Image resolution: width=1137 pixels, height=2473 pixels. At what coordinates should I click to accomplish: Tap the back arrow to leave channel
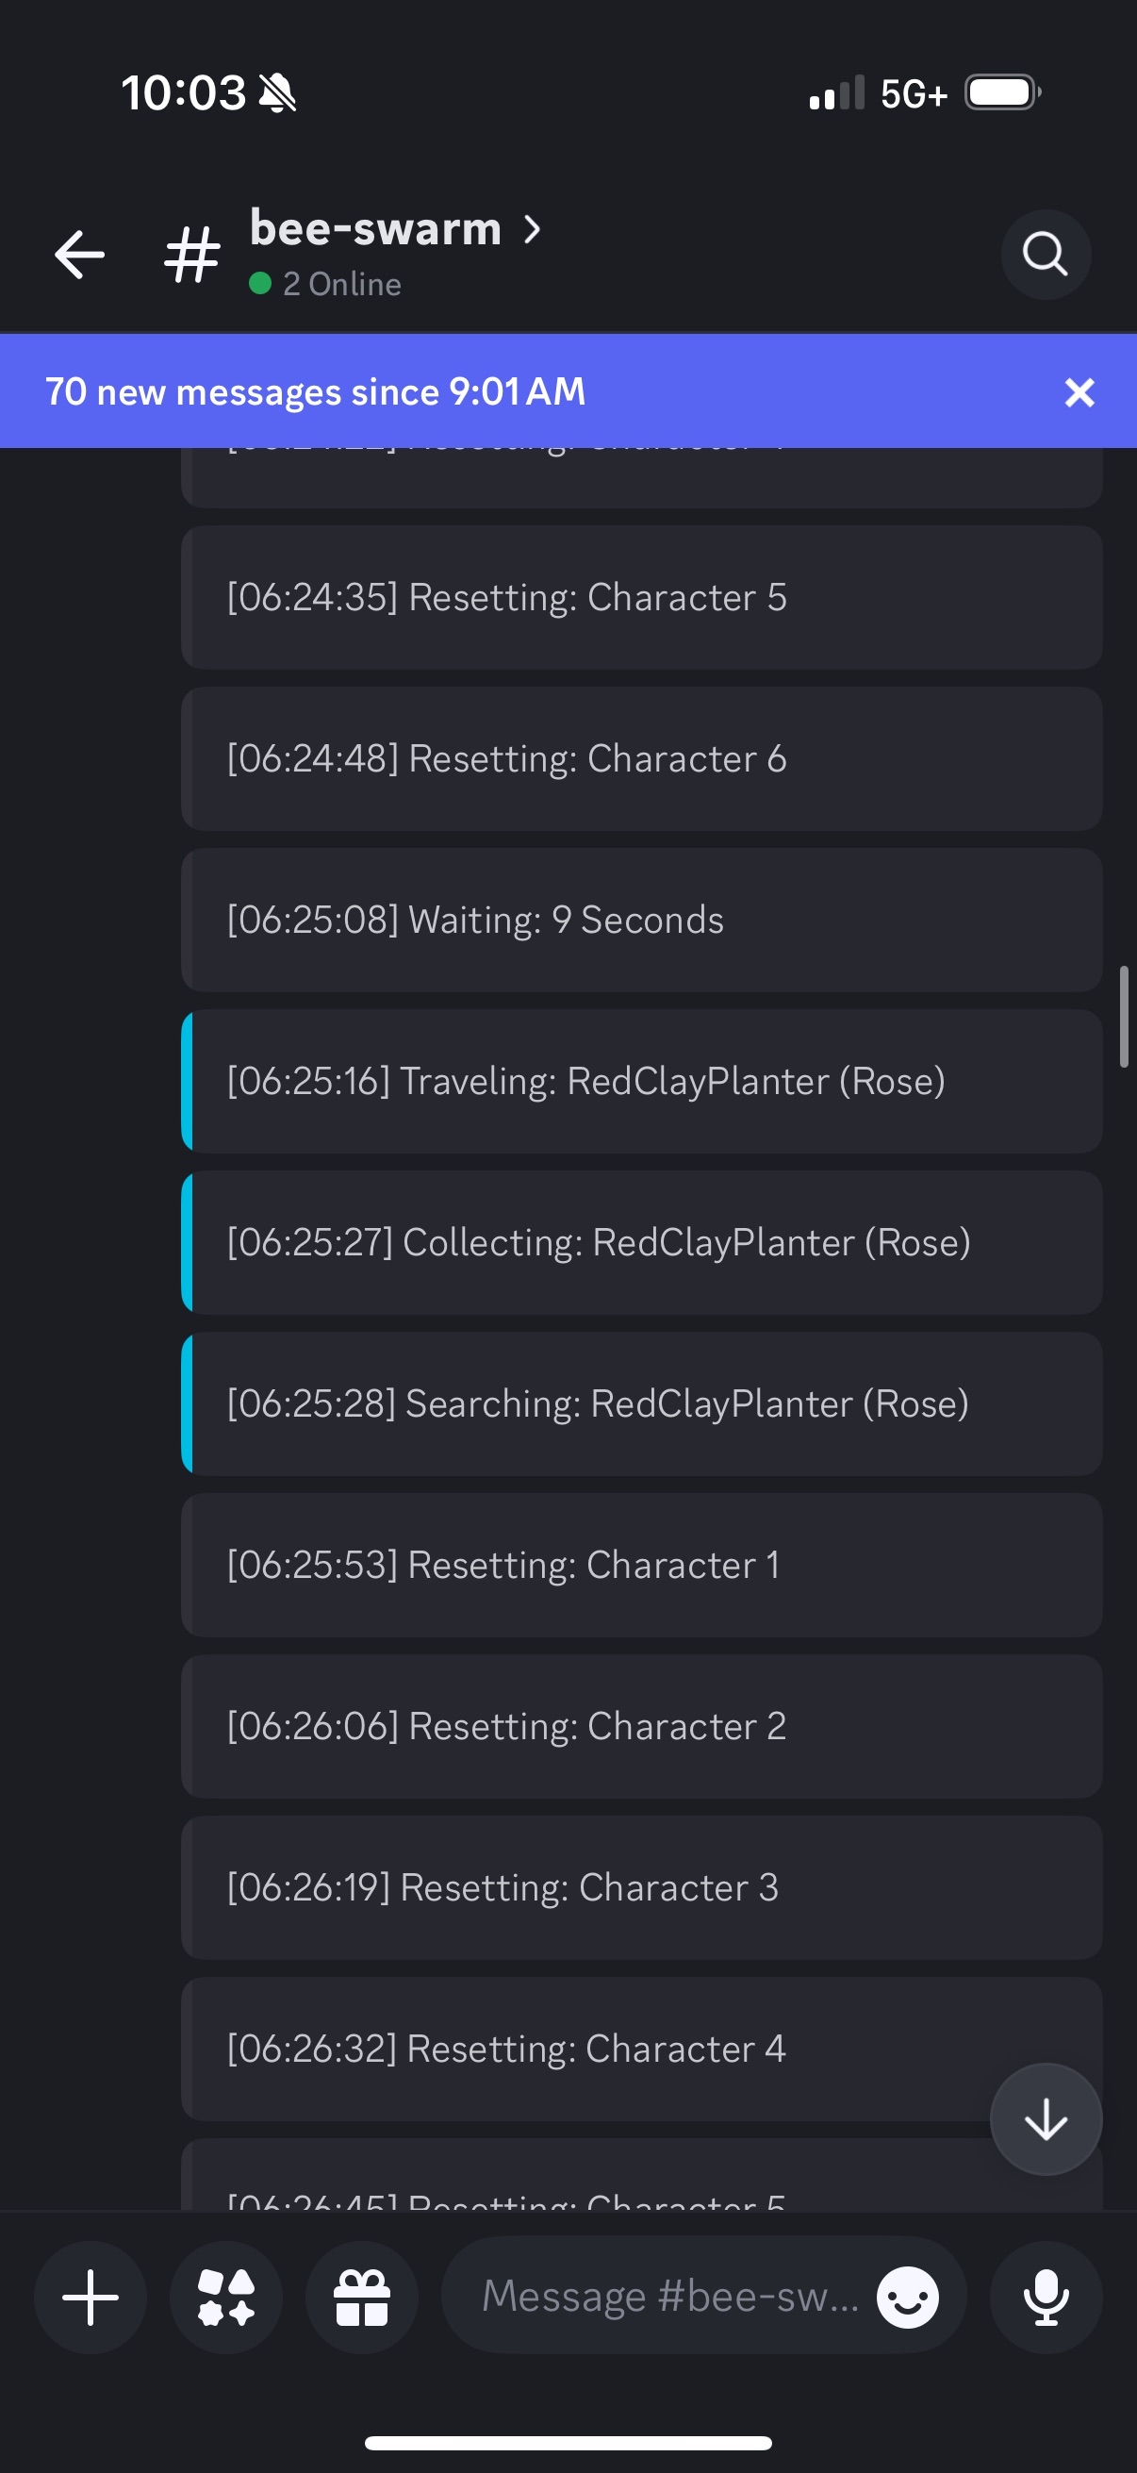pyautogui.click(x=79, y=255)
